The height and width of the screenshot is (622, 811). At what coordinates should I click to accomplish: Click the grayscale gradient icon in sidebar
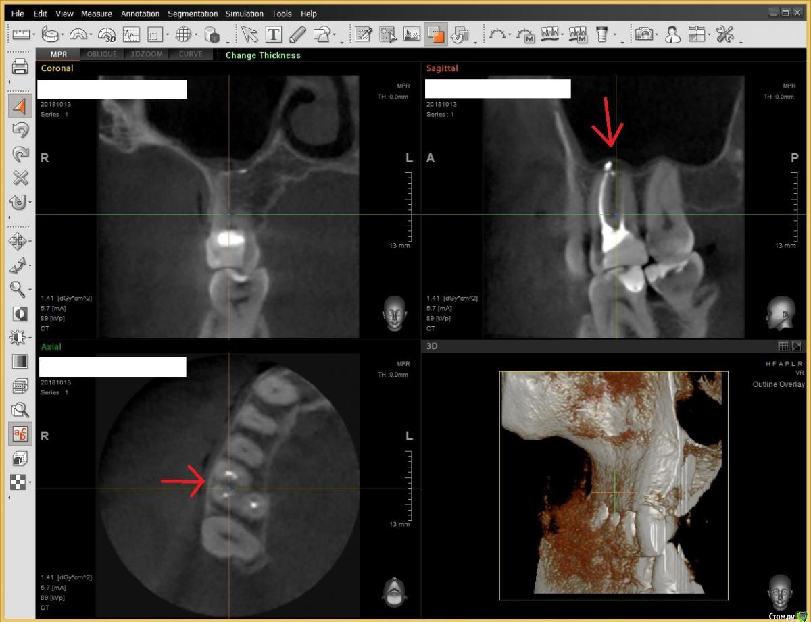coord(20,361)
